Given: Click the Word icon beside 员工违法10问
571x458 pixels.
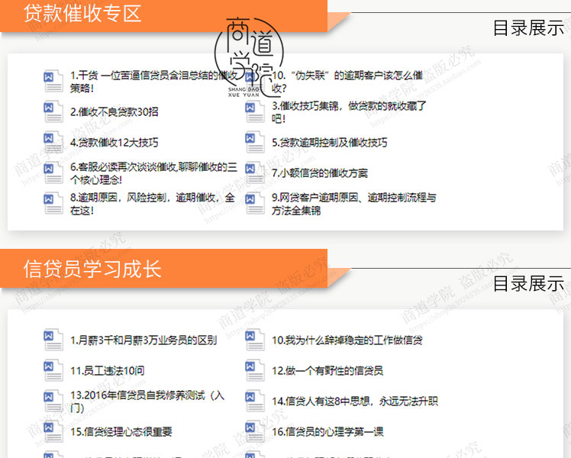Looking at the screenshot, I should (53, 370).
